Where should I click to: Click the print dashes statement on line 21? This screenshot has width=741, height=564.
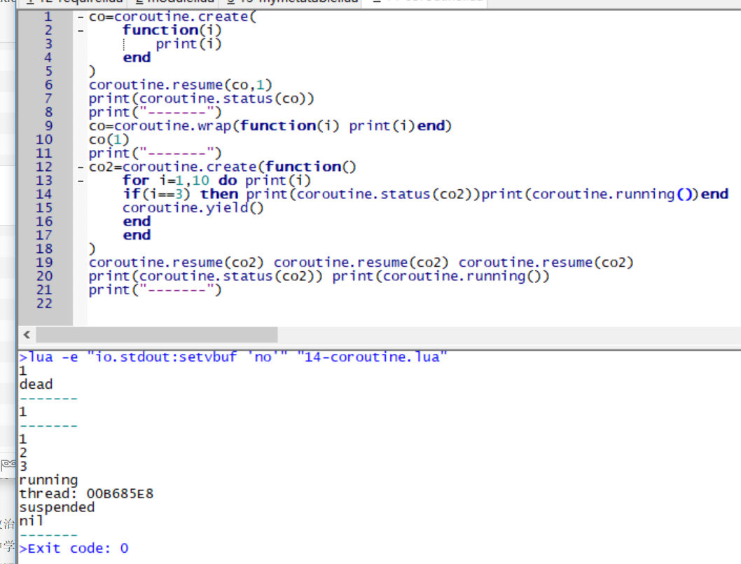pyautogui.click(x=155, y=290)
